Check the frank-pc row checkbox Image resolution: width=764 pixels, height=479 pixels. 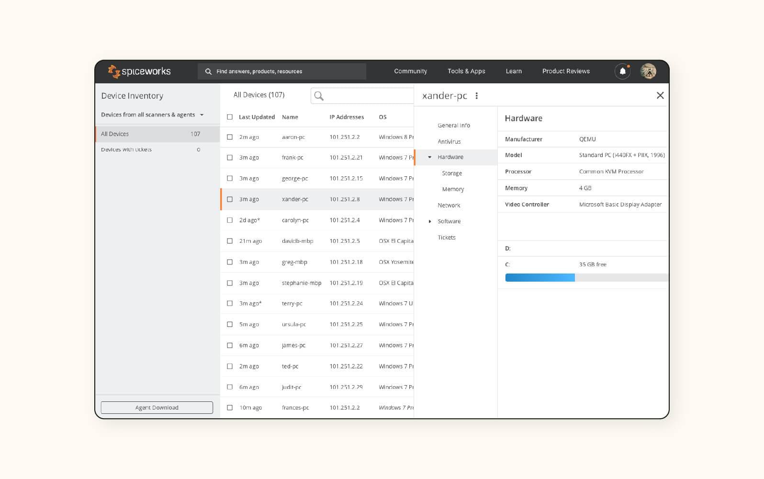click(230, 158)
